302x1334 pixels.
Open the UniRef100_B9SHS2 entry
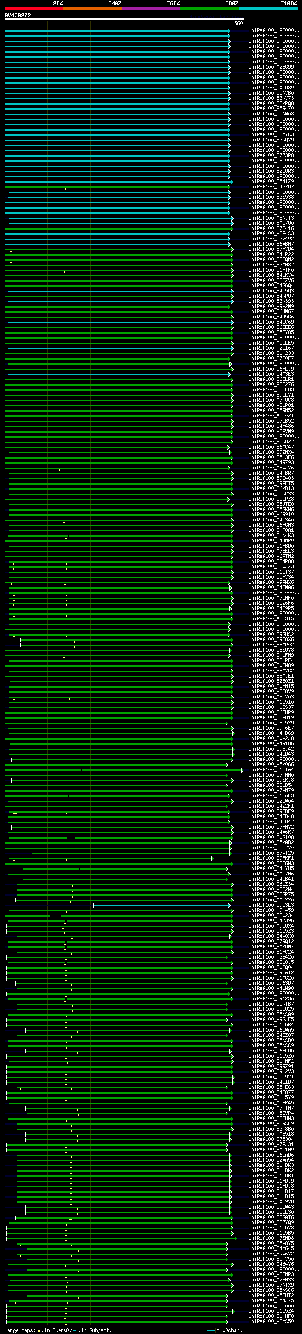click(270, 635)
